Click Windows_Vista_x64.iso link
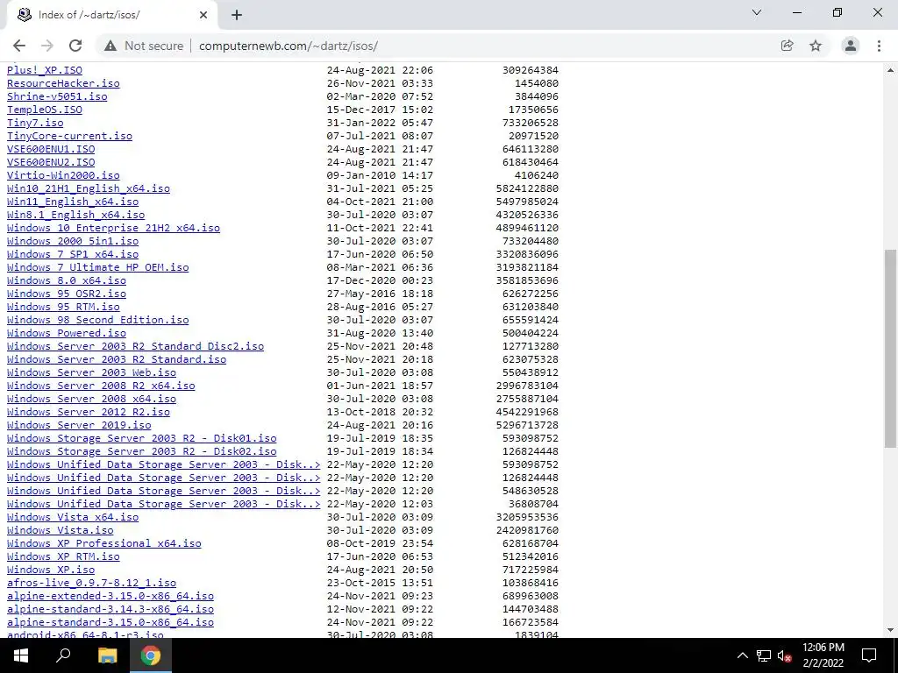The image size is (898, 673). (73, 517)
